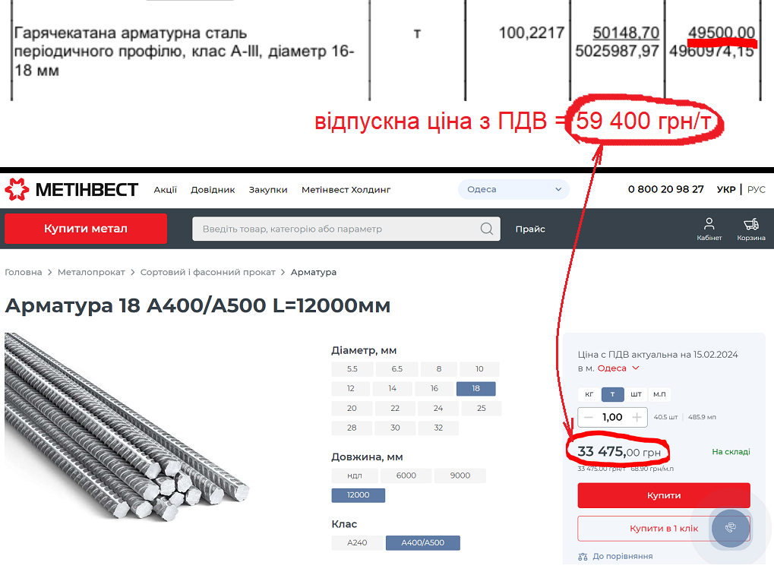Screen dimensions: 774x575
Task: Open the Закупки menu item
Action: tap(268, 190)
